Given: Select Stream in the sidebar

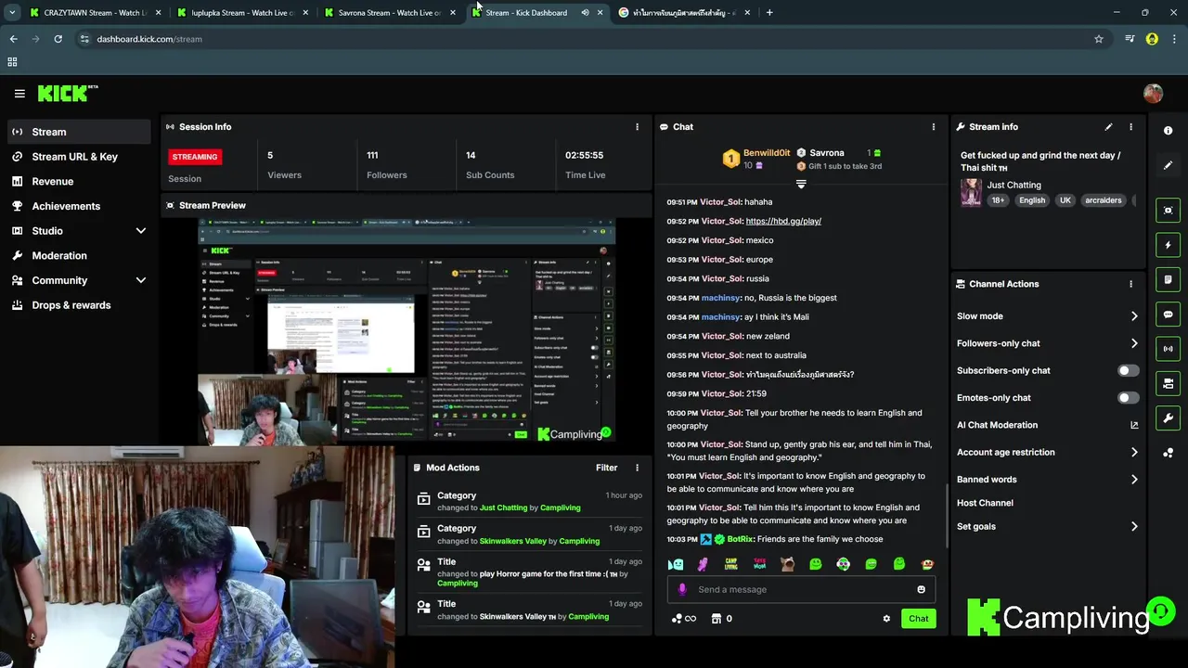Looking at the screenshot, I should pyautogui.click(x=79, y=132).
